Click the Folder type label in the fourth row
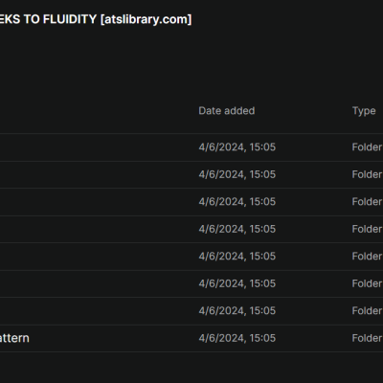 pos(367,229)
